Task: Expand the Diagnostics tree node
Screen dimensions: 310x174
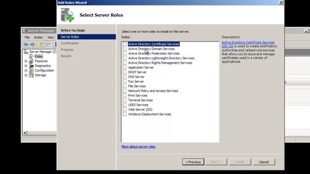Action: coord(26,66)
